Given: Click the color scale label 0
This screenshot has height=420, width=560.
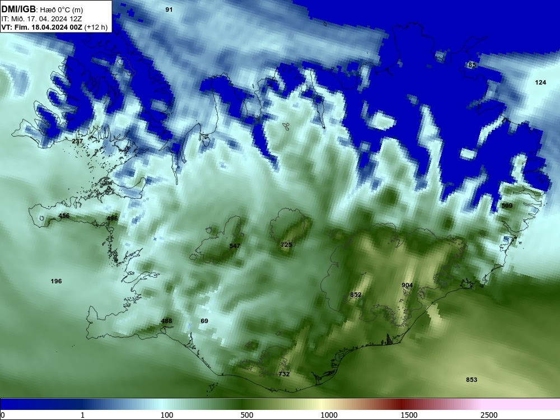Looking at the screenshot, I should coord(3,415).
